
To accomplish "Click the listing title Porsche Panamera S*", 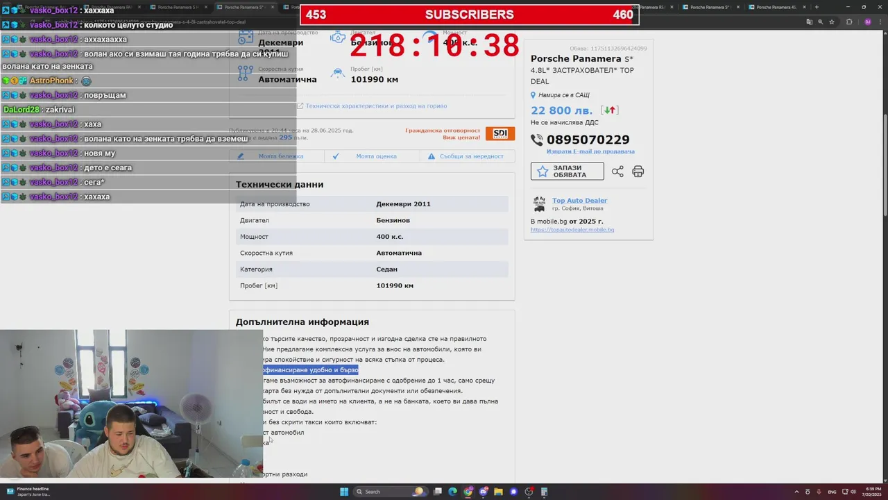I will pos(582,59).
